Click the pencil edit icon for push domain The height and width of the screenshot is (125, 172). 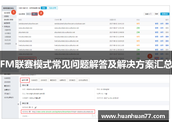click(x=35, y=107)
